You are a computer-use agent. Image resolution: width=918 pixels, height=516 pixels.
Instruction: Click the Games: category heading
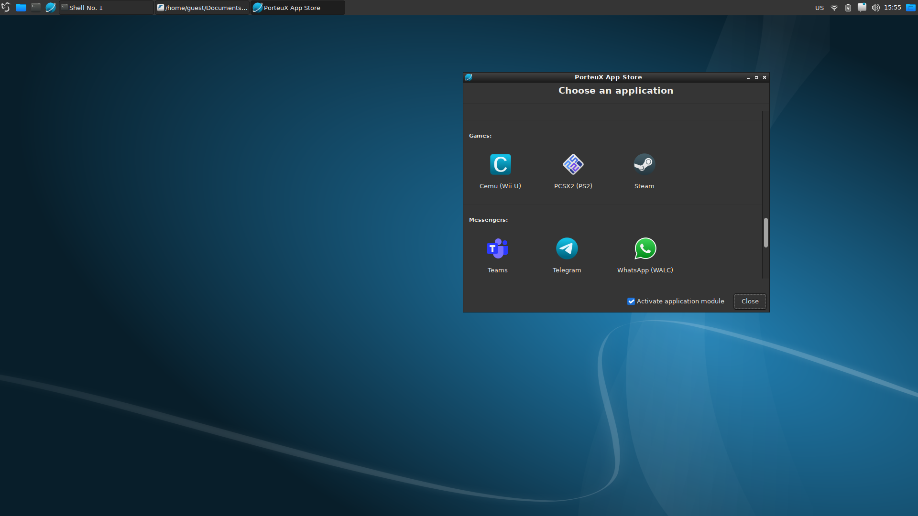[x=480, y=136]
